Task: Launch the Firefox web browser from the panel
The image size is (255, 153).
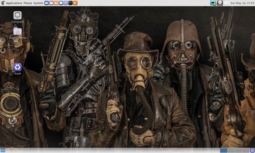Action: 56,3
